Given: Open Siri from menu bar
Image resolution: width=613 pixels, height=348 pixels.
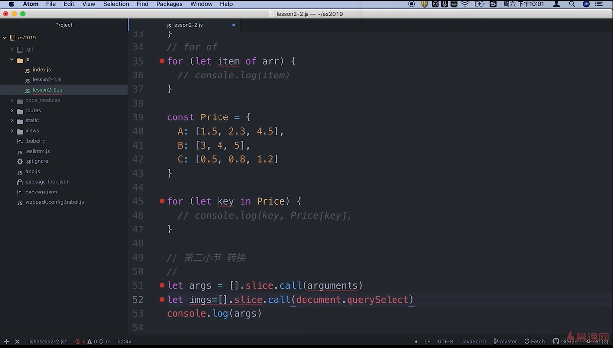Looking at the screenshot, I should click(586, 4).
